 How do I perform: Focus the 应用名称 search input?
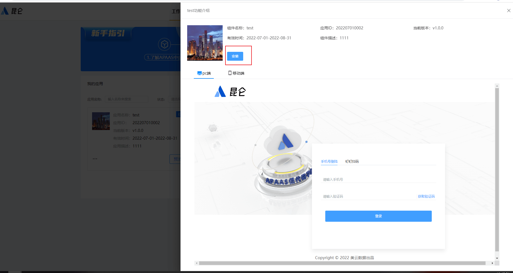pos(126,99)
